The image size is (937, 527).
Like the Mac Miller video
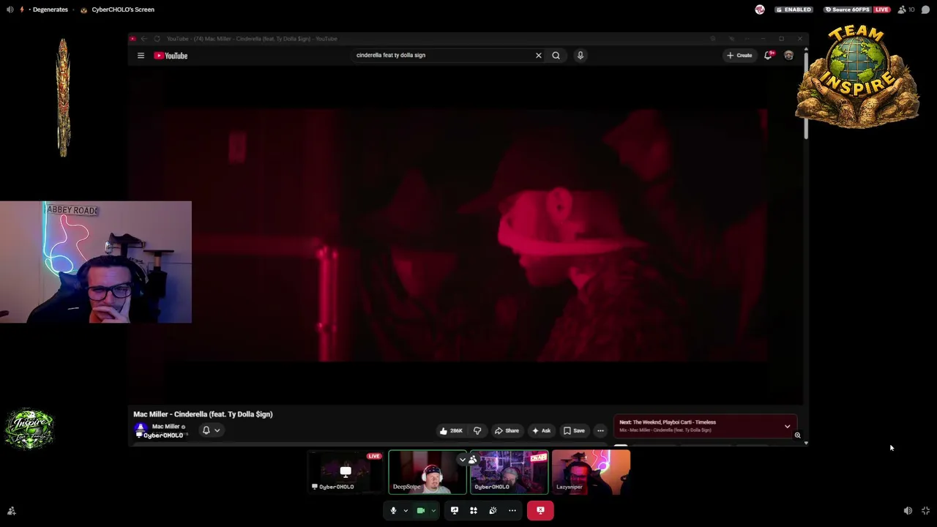point(451,430)
